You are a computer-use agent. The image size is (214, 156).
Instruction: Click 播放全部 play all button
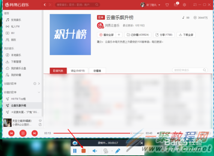click(107, 35)
